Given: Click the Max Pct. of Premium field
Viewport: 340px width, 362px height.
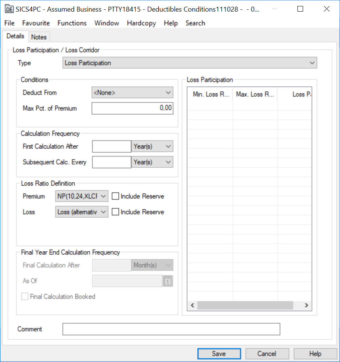Looking at the screenshot, I should (132, 108).
